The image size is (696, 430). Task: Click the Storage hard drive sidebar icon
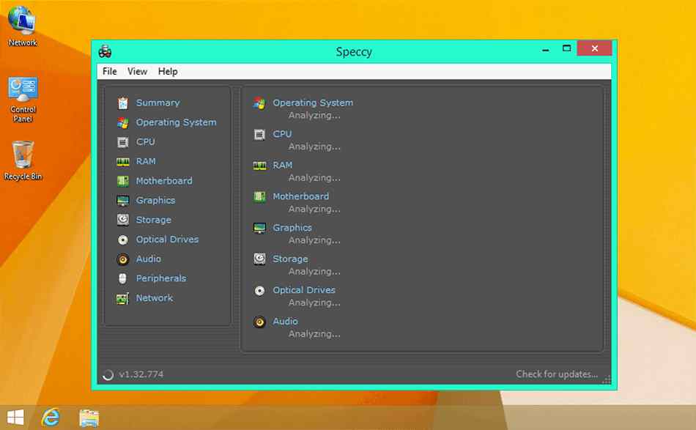tap(123, 220)
